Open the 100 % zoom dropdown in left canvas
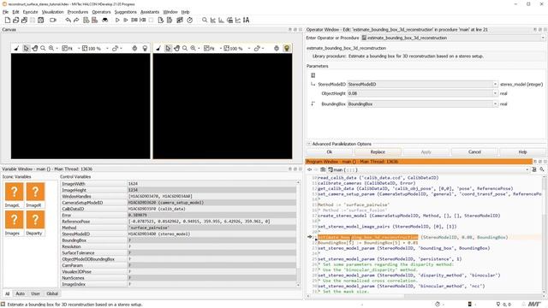 point(107,49)
